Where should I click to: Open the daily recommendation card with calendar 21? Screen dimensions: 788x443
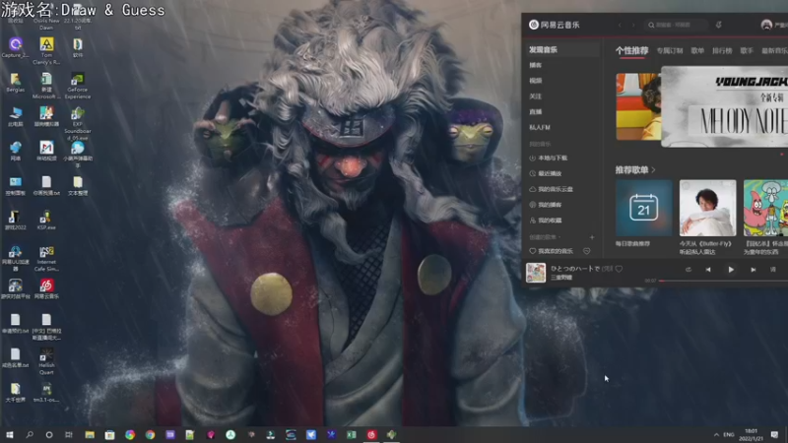(644, 208)
